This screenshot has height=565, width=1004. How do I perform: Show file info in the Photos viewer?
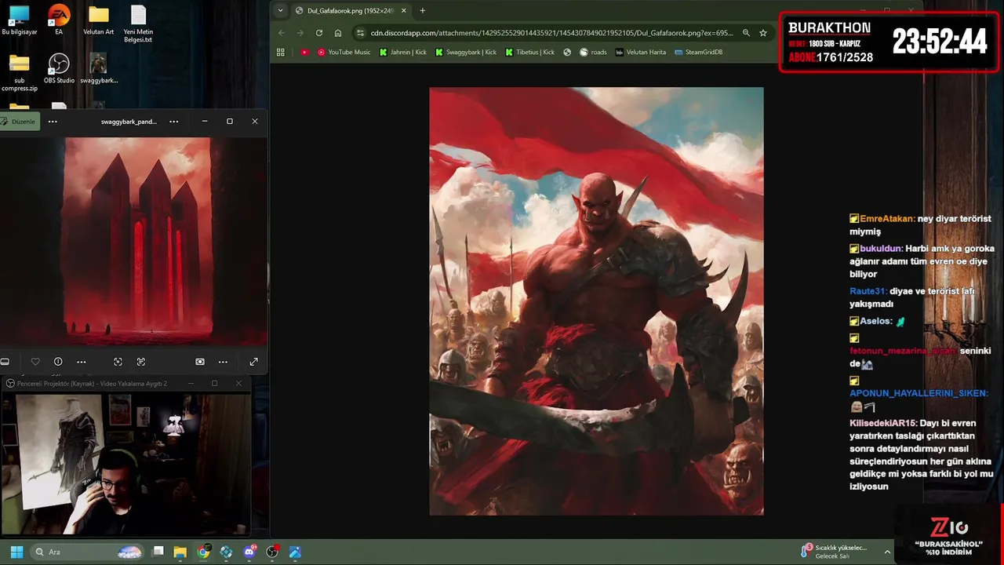pyautogui.click(x=58, y=362)
